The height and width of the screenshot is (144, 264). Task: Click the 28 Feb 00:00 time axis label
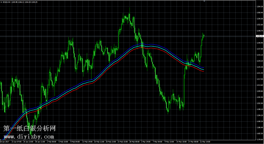(x=134, y=142)
